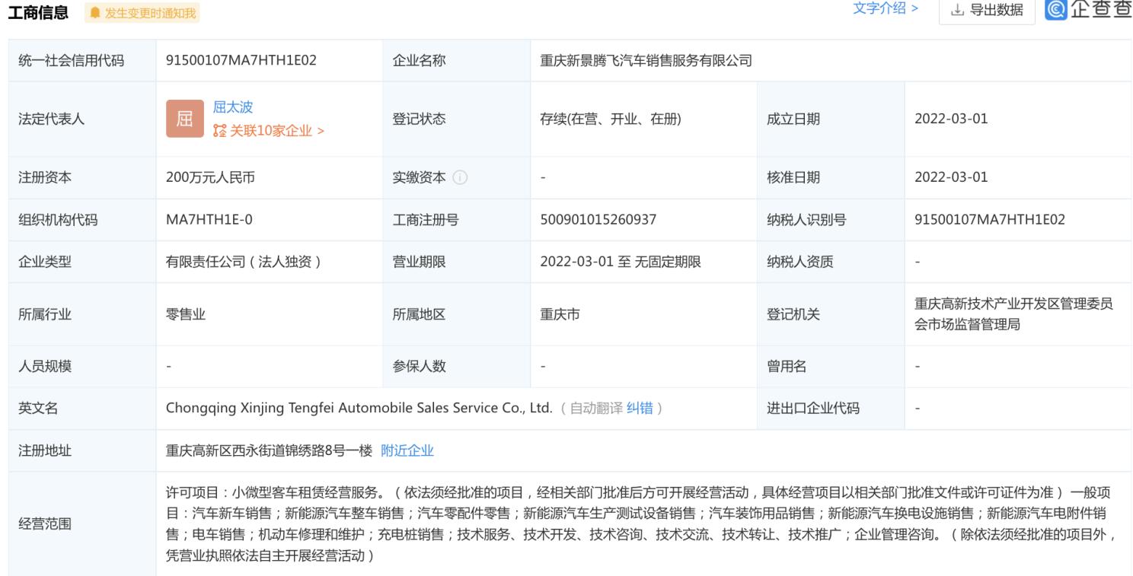Click the 导出数据 button

pyautogui.click(x=987, y=11)
